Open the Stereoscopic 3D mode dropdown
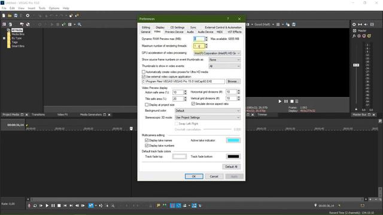383x215 pixels. pyautogui.click(x=208, y=118)
